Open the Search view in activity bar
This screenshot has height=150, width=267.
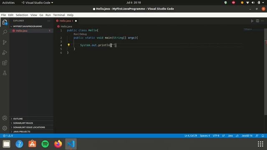pyautogui.click(x=5, y=32)
